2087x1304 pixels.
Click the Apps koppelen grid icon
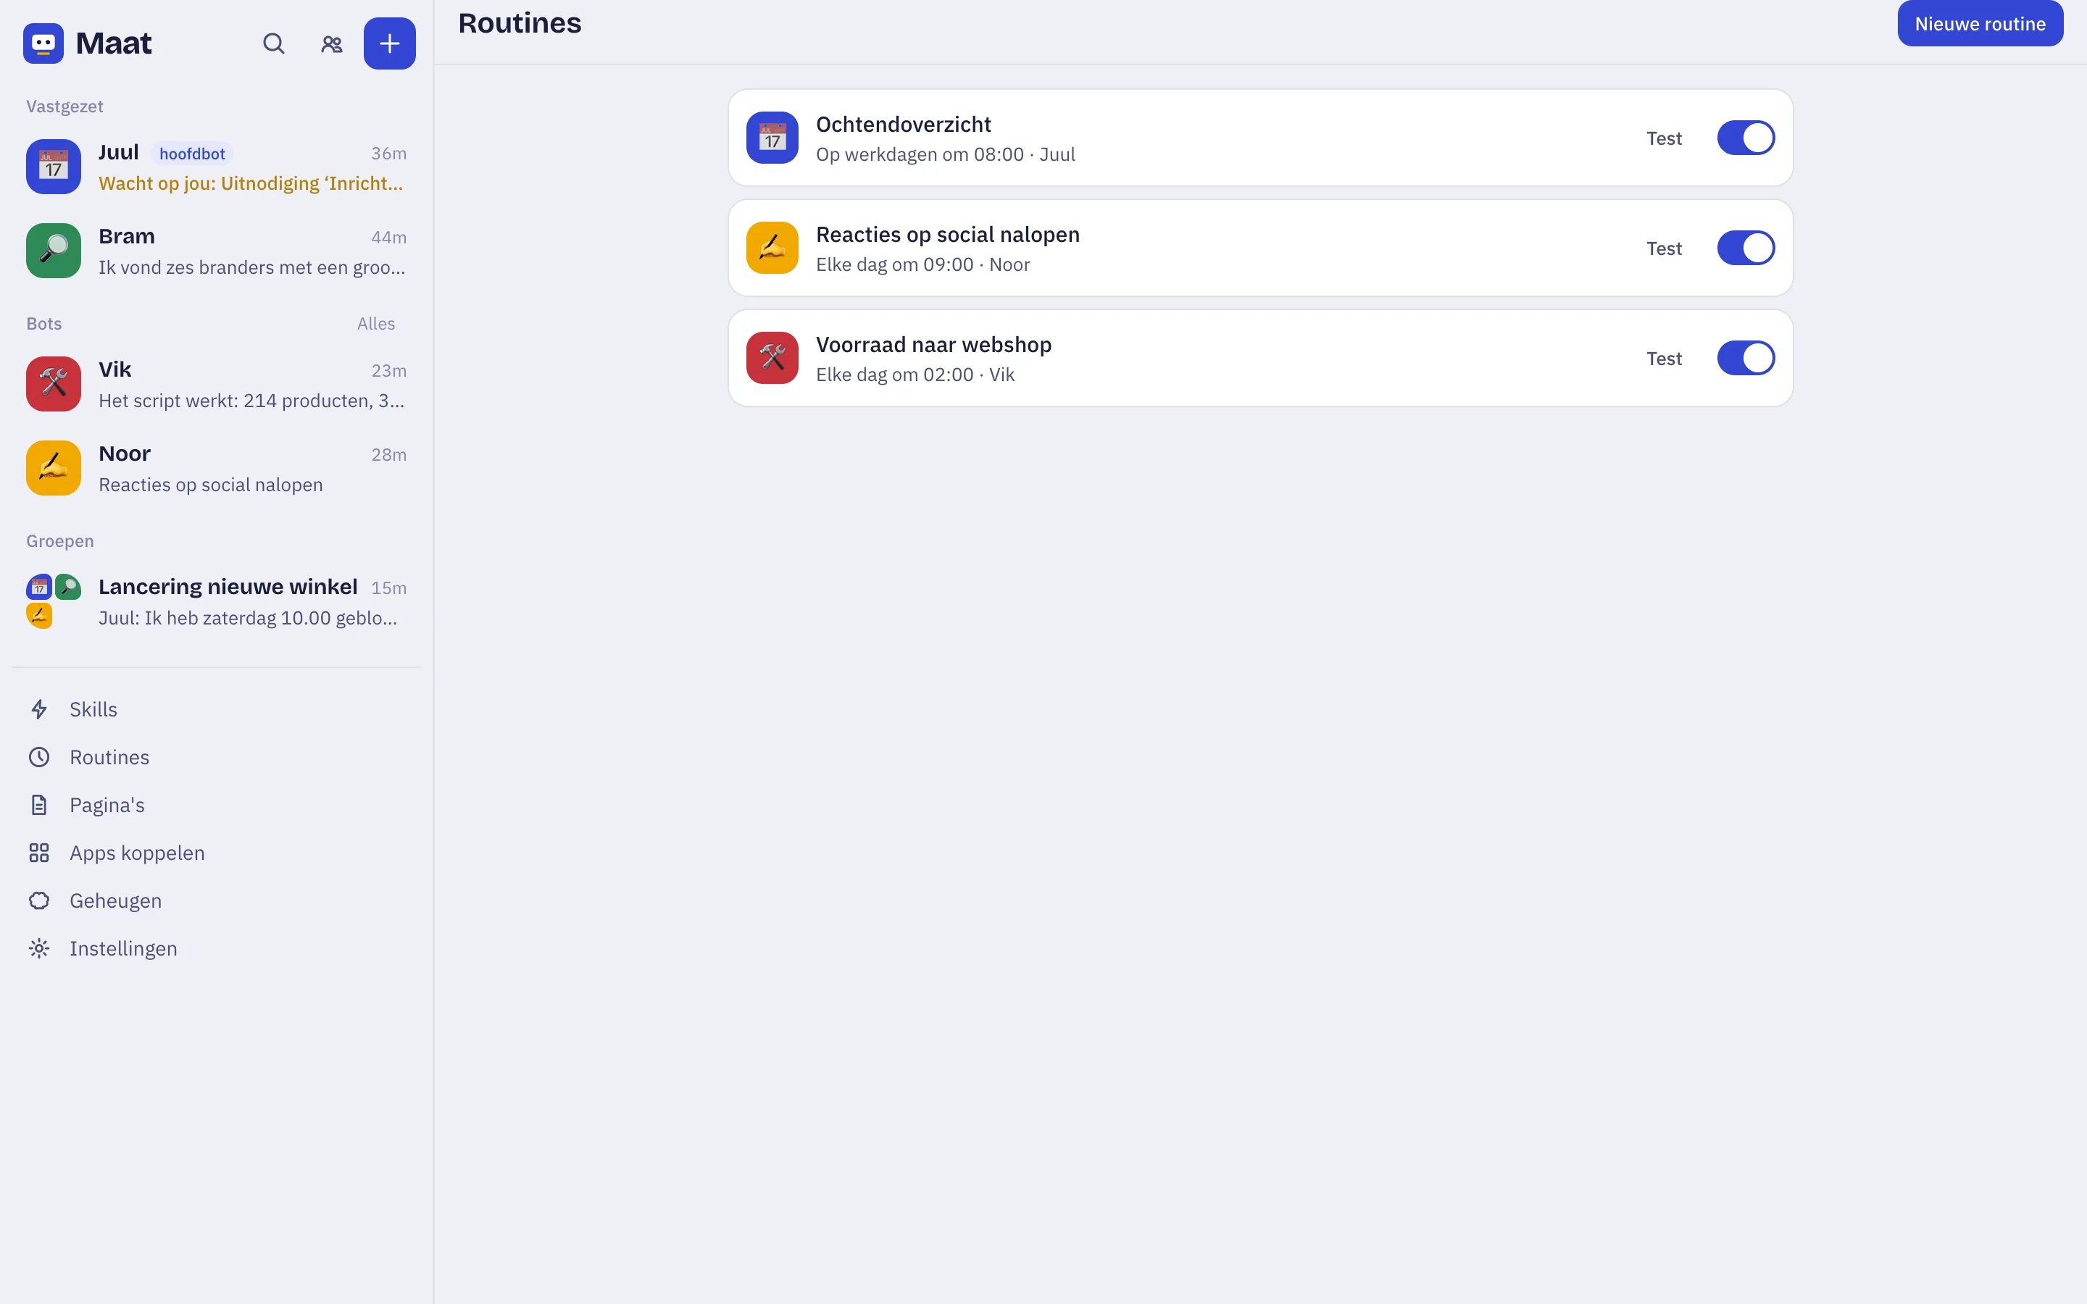40,853
